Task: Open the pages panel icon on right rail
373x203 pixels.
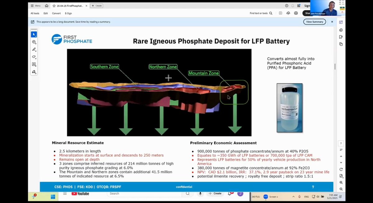Action: point(341,44)
